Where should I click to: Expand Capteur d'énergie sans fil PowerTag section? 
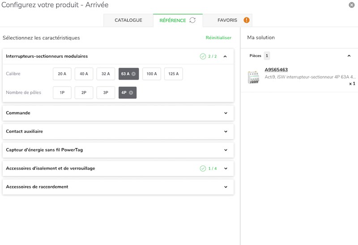pos(118,150)
